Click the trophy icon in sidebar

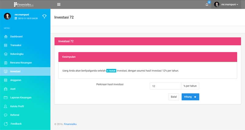coord(44,17)
